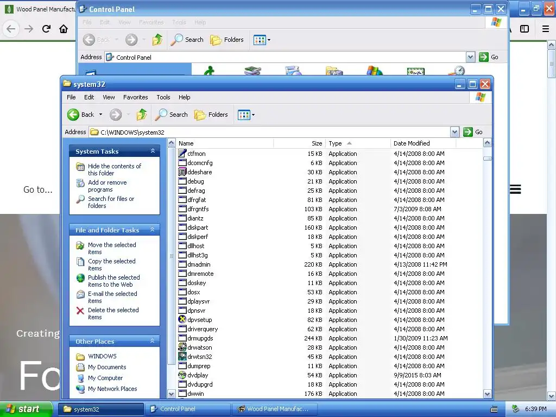Select the drmupgds file name

200,338
